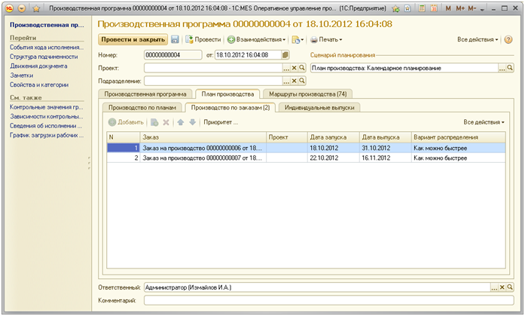Open Производство по заказам (2) subtab

[230, 108]
